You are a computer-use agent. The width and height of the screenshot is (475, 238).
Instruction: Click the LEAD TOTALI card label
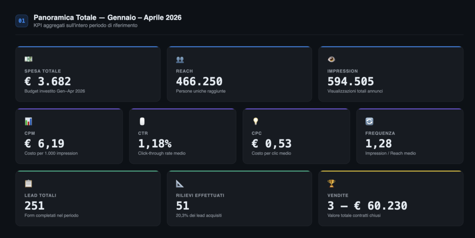click(x=40, y=195)
